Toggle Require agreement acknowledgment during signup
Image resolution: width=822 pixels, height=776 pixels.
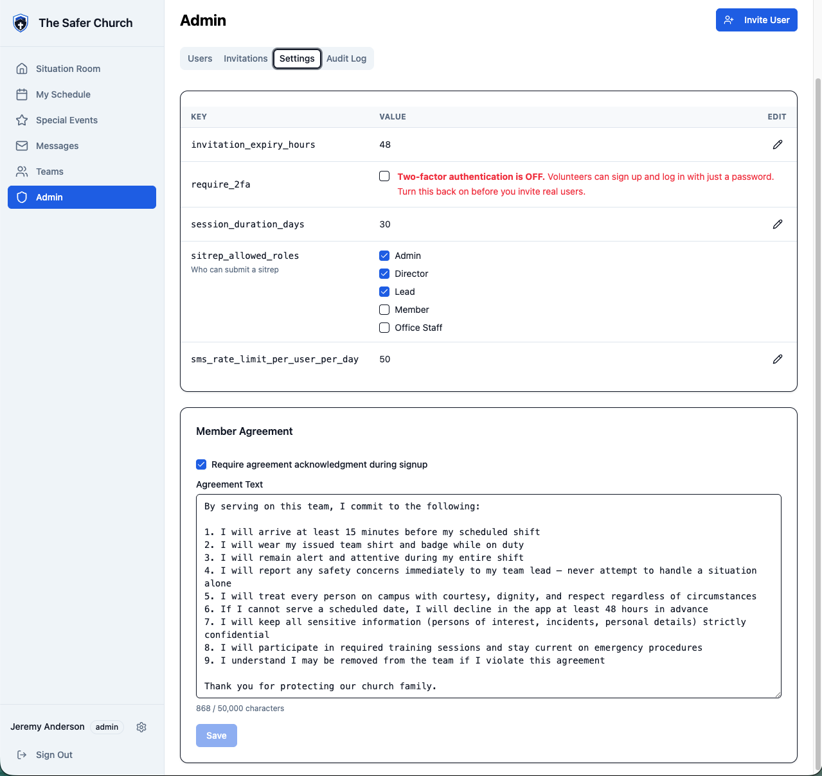tap(201, 464)
